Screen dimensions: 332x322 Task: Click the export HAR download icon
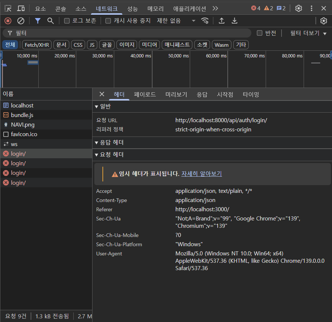(234, 21)
